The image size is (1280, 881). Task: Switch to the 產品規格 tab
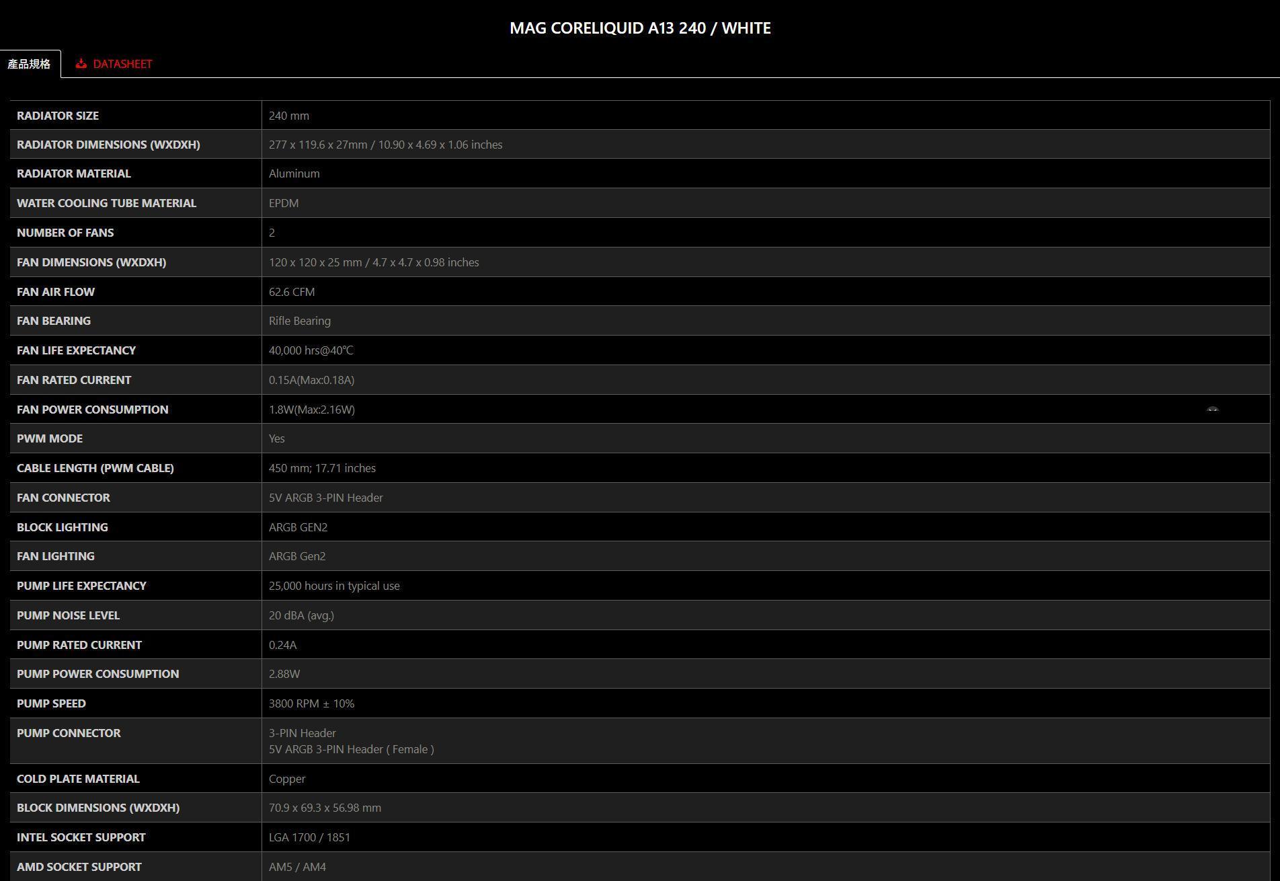29,64
